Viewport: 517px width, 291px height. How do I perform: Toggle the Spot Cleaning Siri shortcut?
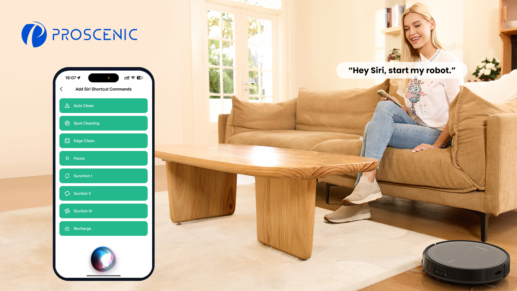(103, 123)
